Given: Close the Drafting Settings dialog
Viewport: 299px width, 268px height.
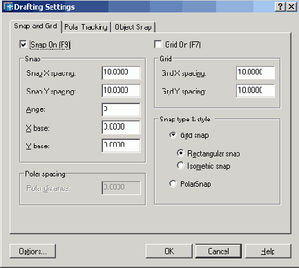Looking at the screenshot, I should pyautogui.click(x=291, y=7).
